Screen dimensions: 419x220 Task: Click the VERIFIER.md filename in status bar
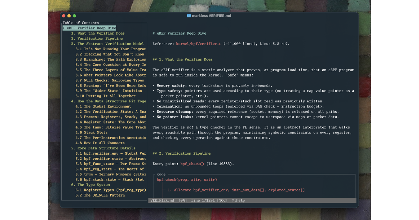tap(162, 200)
